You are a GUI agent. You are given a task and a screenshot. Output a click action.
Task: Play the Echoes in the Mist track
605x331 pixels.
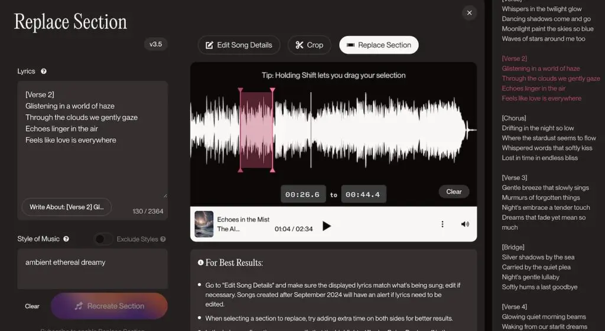(326, 226)
